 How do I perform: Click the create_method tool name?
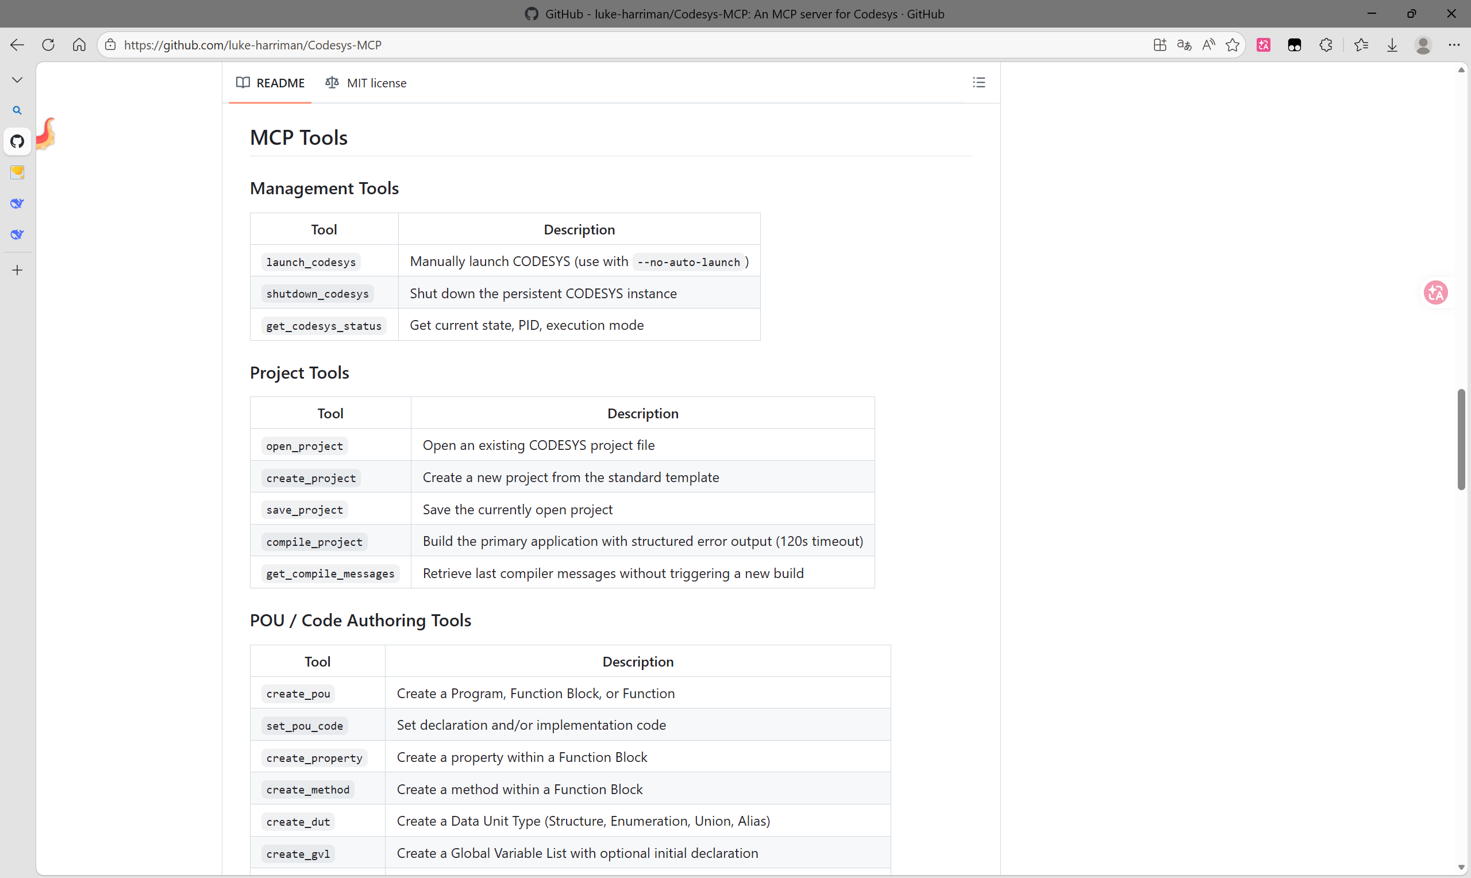click(x=308, y=790)
